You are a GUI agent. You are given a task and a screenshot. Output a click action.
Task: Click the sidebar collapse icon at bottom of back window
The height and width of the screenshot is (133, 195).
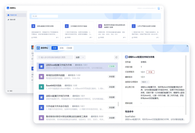click(x=8, y=91)
